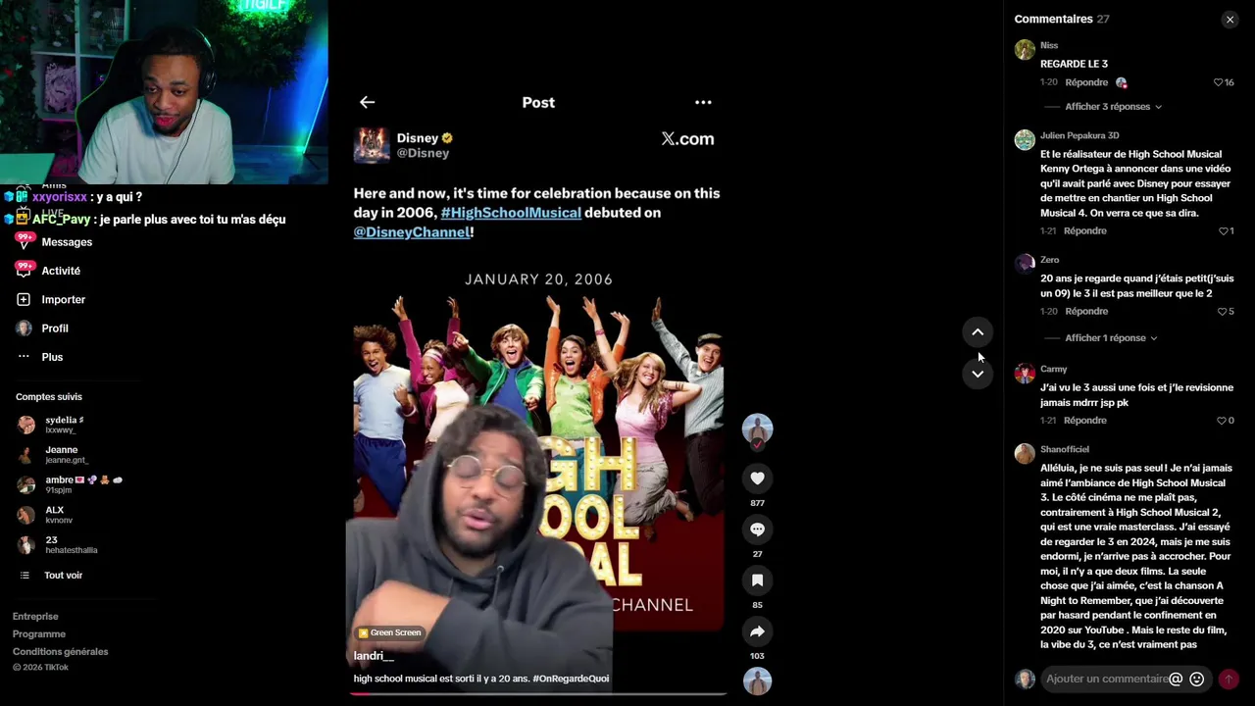The width and height of the screenshot is (1255, 706).
Task: Click the Comptes suivis heading
Action: coord(49,397)
